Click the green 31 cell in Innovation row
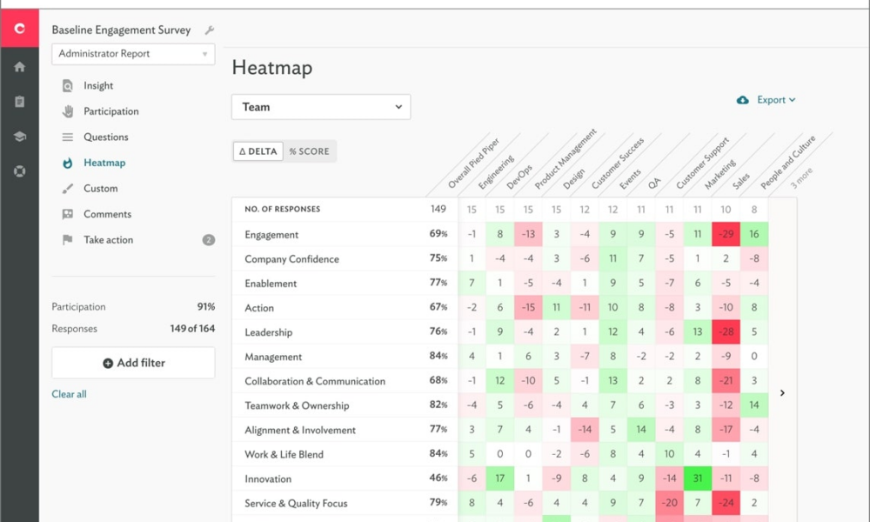870x522 pixels. pos(698,478)
